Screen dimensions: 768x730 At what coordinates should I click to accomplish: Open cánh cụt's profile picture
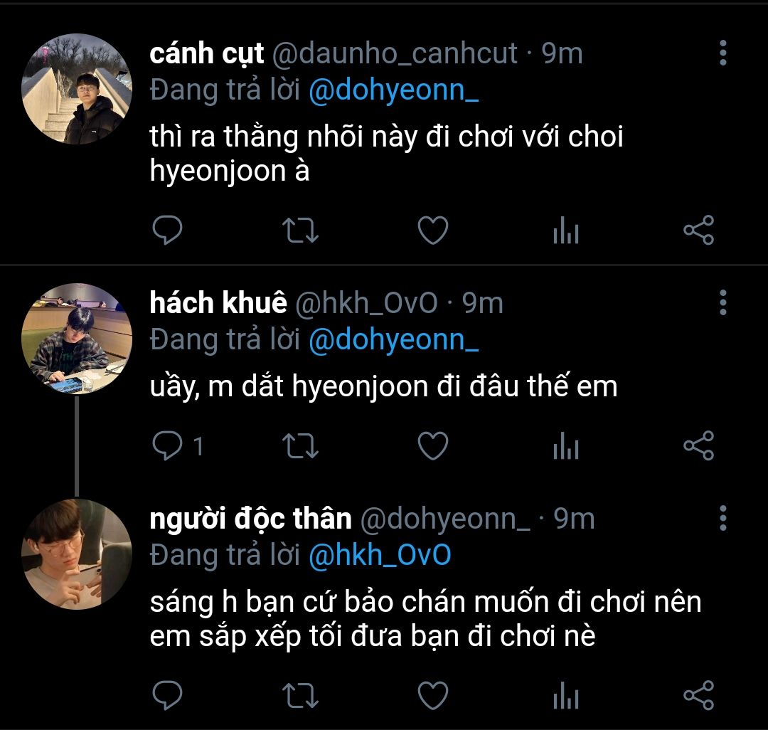pos(77,90)
